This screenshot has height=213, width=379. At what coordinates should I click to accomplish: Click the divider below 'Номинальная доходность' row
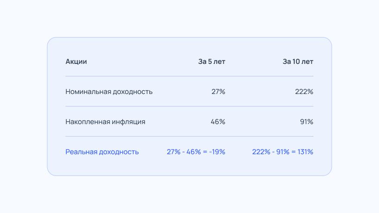(189, 106)
